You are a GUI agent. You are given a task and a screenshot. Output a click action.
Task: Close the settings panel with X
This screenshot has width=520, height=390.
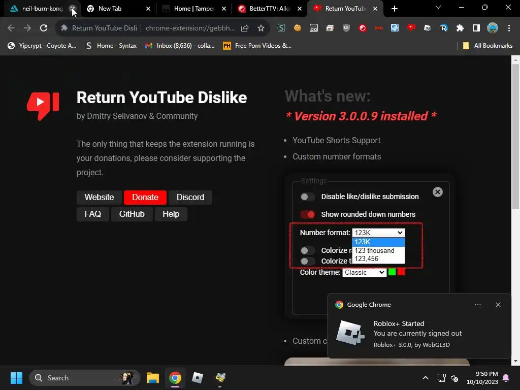(438, 192)
